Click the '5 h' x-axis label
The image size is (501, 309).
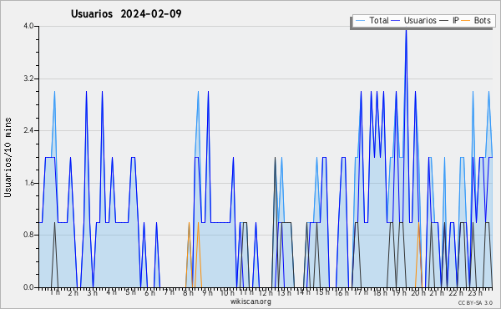131,292
